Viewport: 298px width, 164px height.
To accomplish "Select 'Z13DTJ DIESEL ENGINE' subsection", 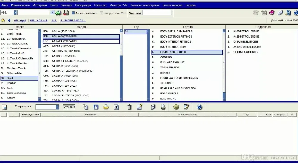I will [247, 47].
